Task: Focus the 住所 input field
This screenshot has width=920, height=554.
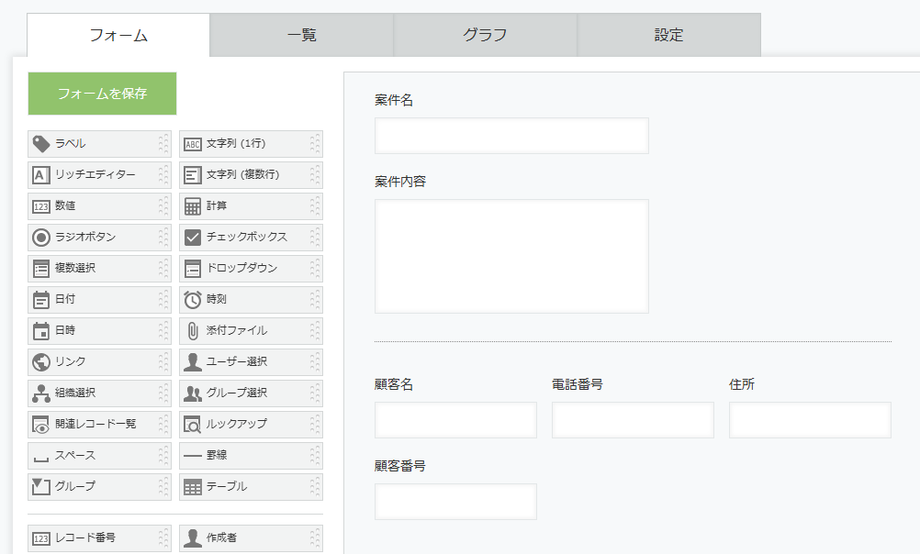Action: [810, 420]
